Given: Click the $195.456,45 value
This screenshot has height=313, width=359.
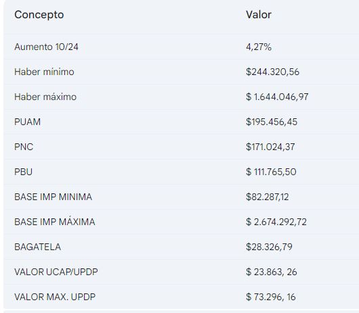Looking at the screenshot, I should 272,122.
